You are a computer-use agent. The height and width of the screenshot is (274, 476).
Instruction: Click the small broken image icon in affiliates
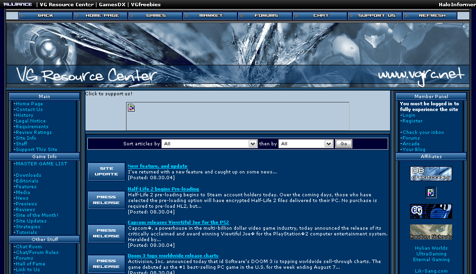point(431,193)
